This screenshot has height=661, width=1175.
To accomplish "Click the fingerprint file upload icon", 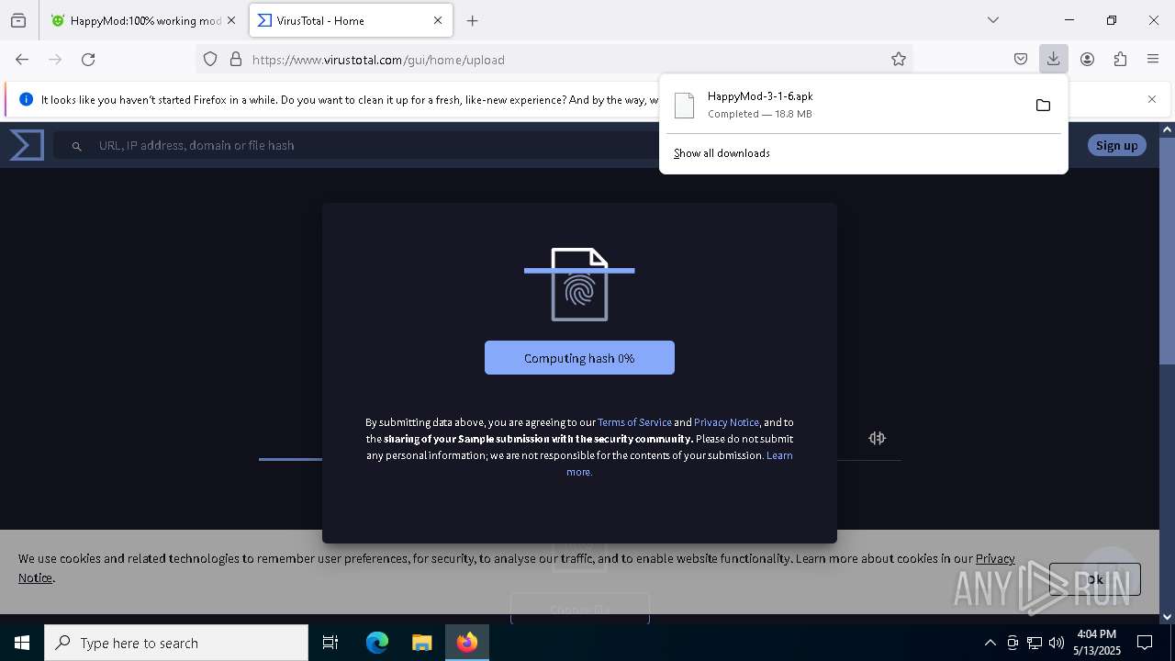I will [x=579, y=285].
